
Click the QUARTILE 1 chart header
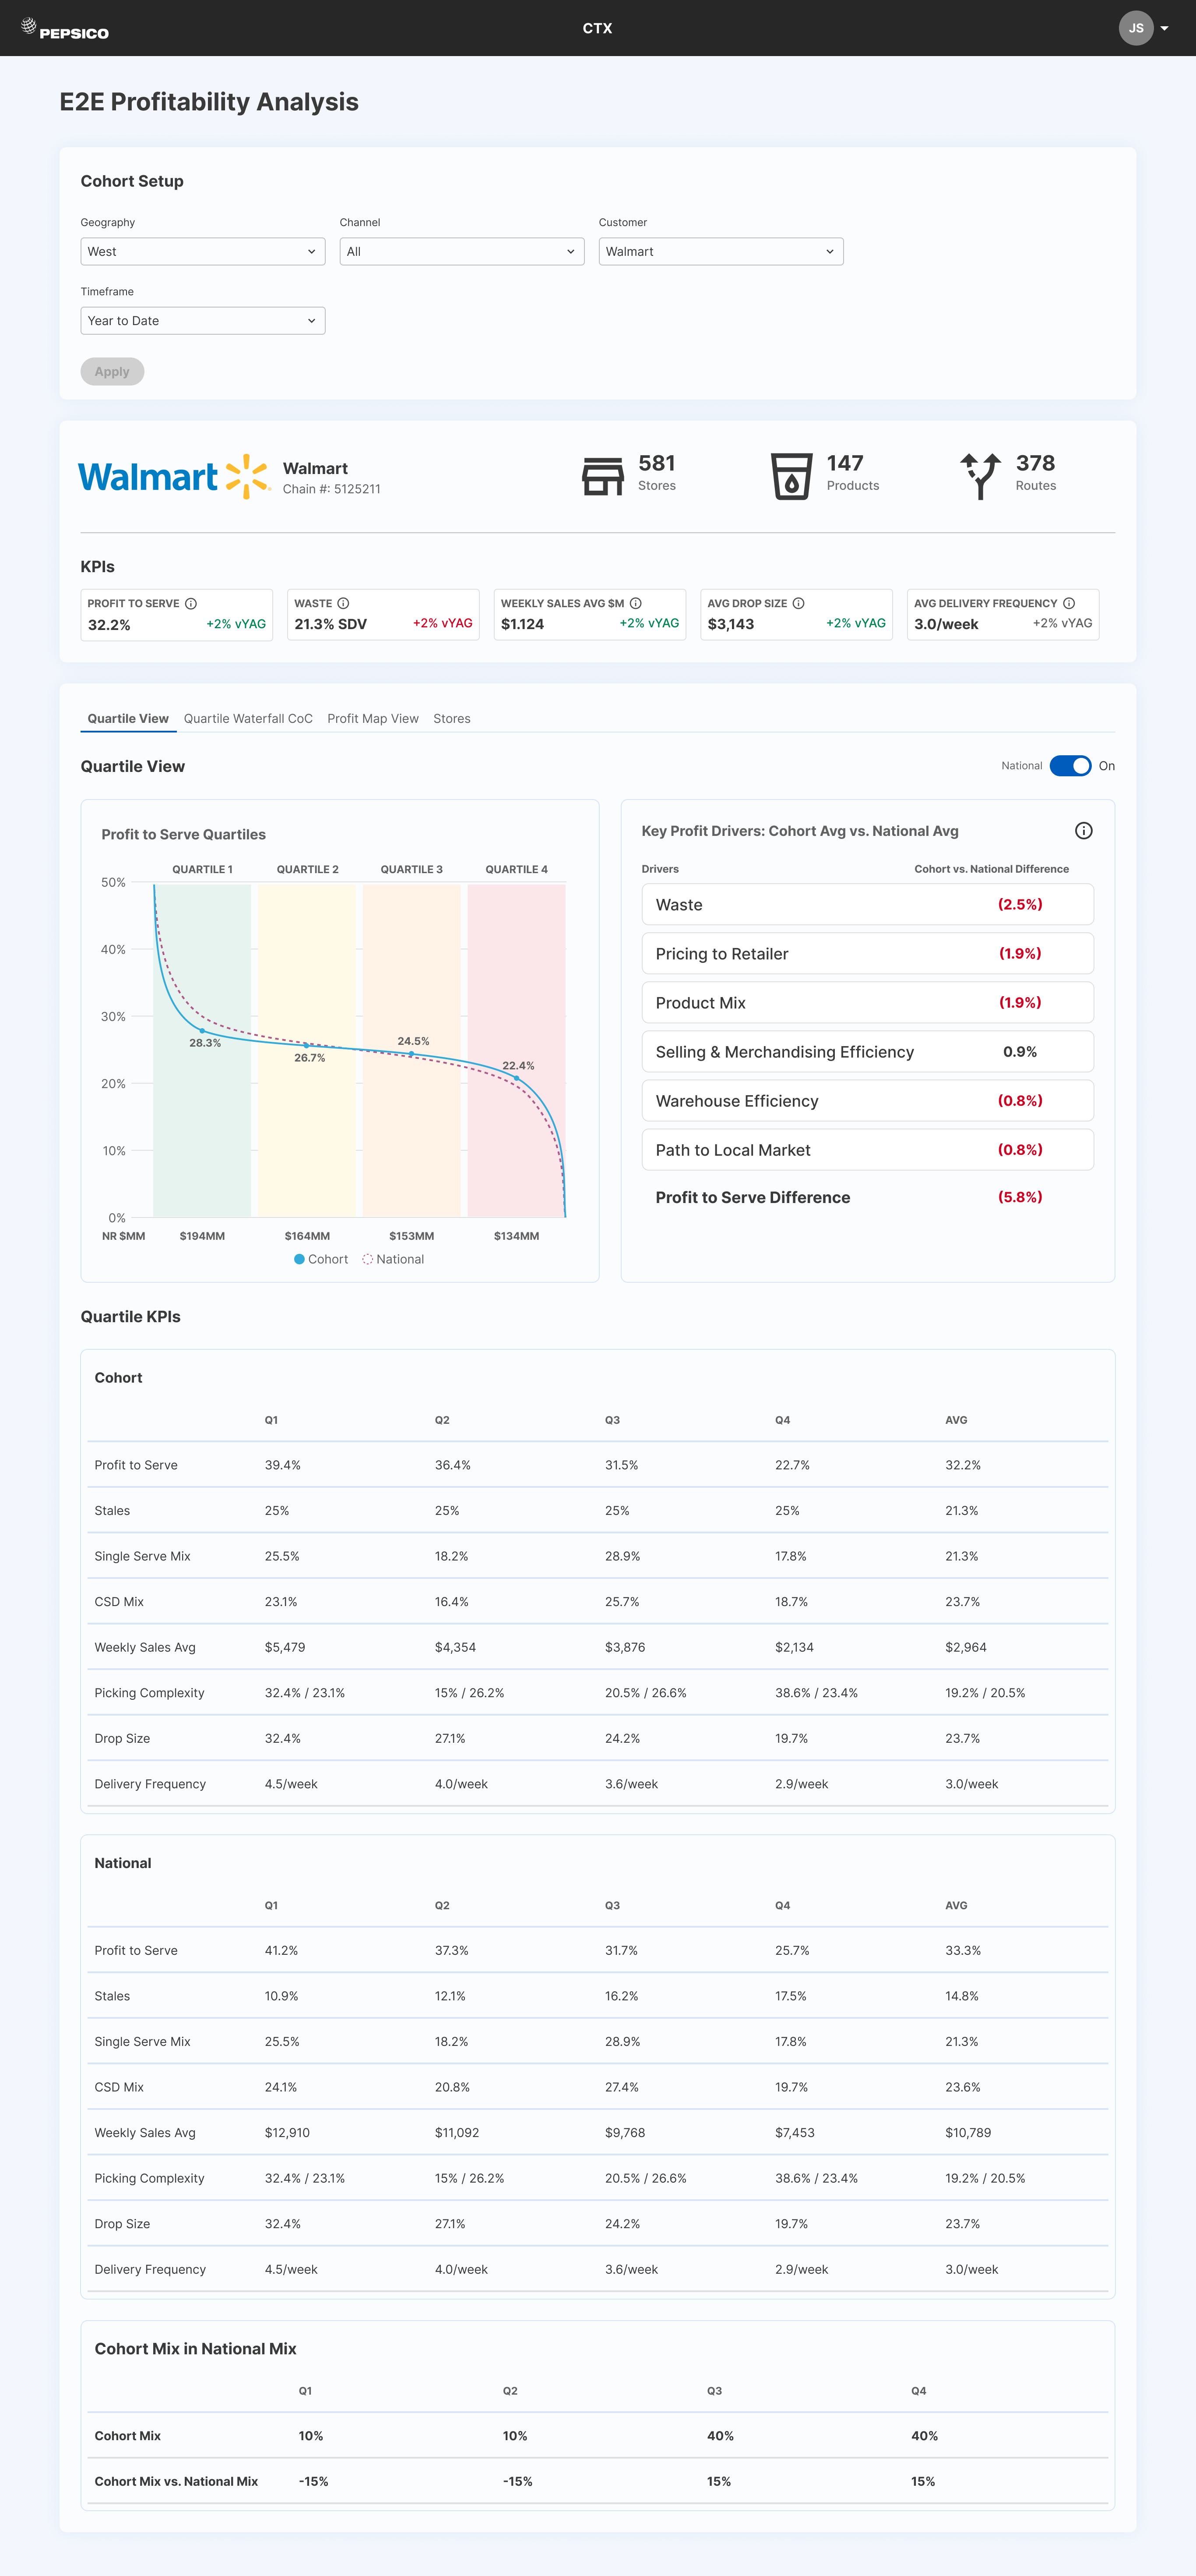pyautogui.click(x=202, y=869)
